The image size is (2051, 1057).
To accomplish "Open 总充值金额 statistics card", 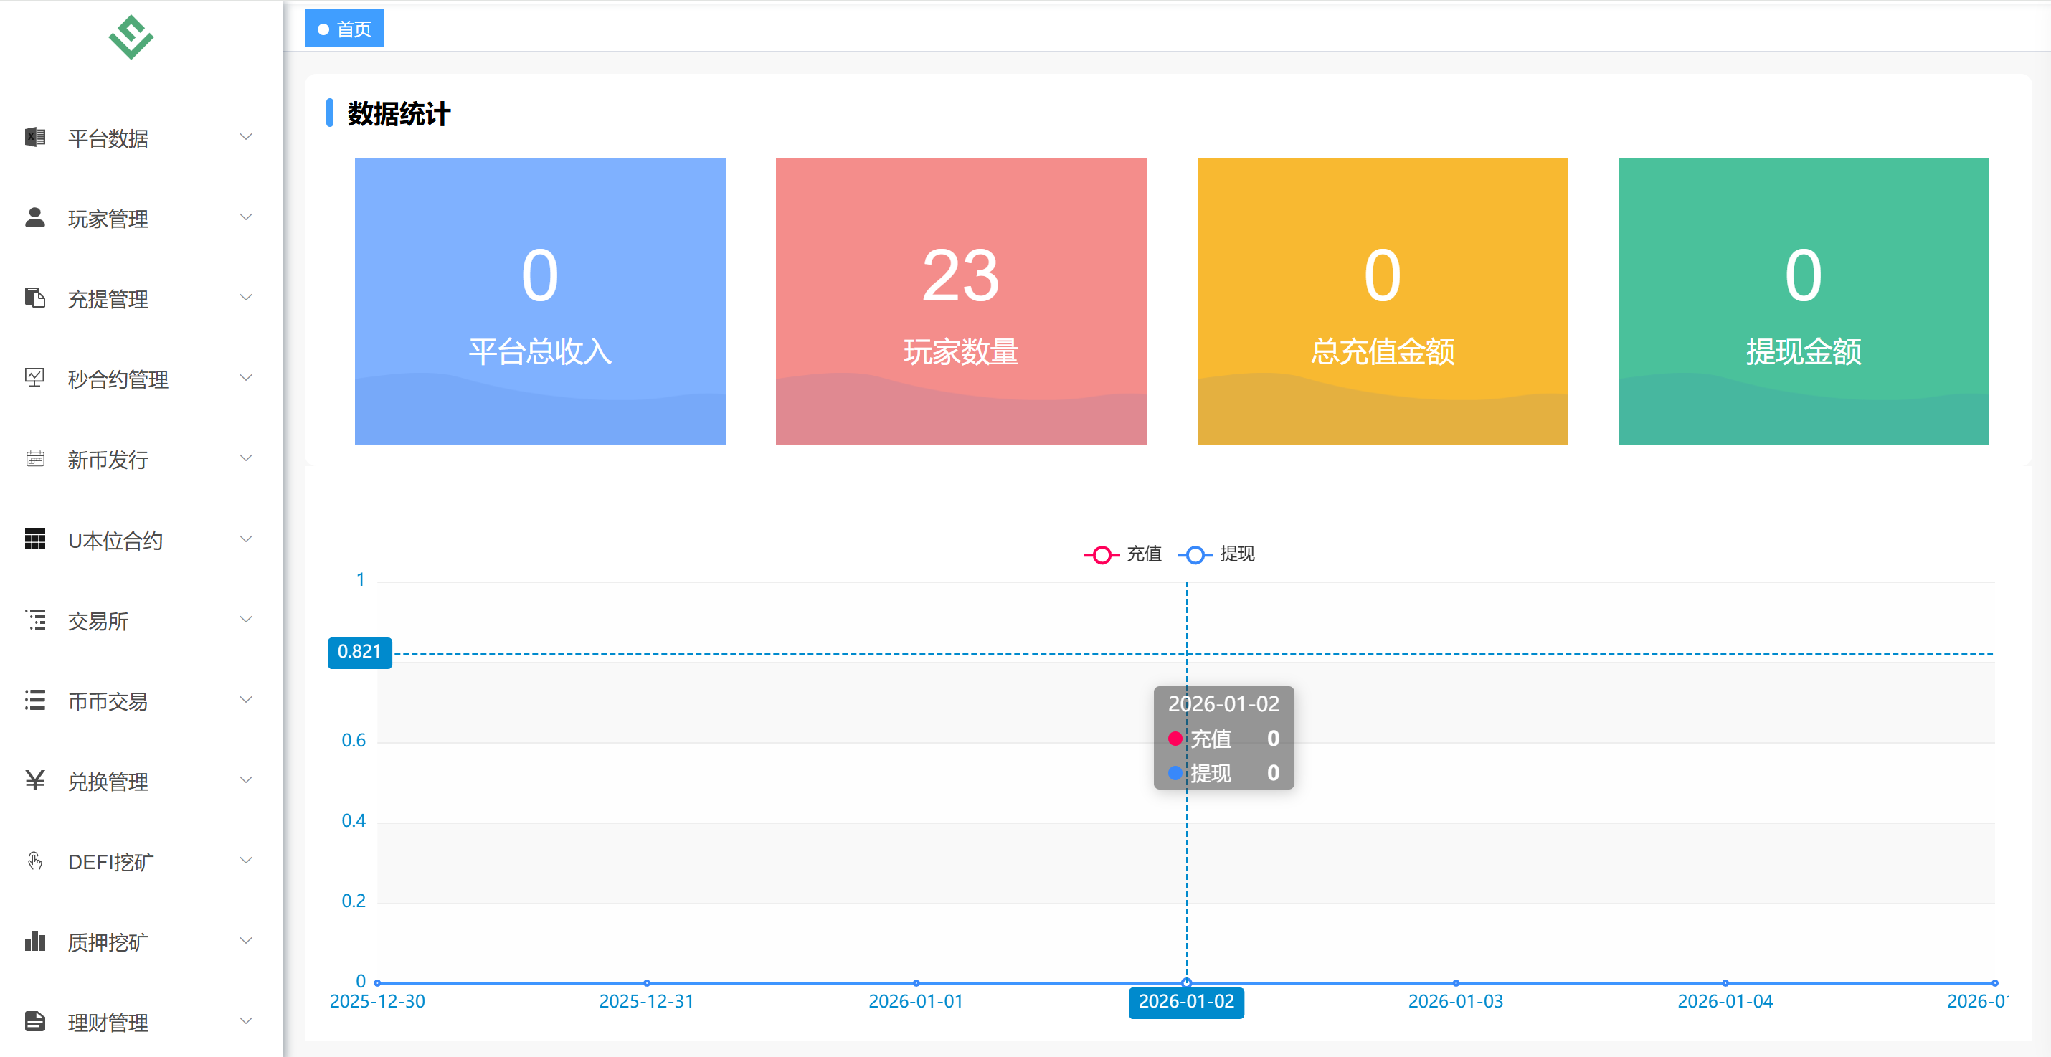I will pyautogui.click(x=1382, y=301).
